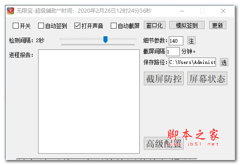Click the 保存路径 label
The image size is (240, 165).
(x=155, y=62)
